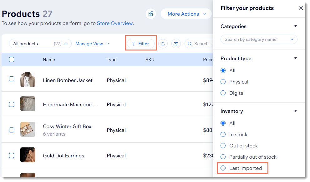Select the All product type radio

223,70
